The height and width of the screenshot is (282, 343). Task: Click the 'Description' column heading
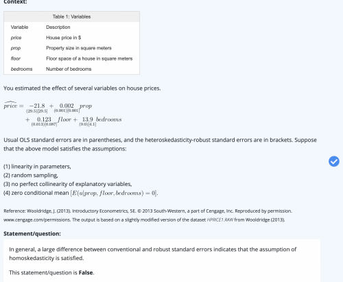pyautogui.click(x=58, y=27)
